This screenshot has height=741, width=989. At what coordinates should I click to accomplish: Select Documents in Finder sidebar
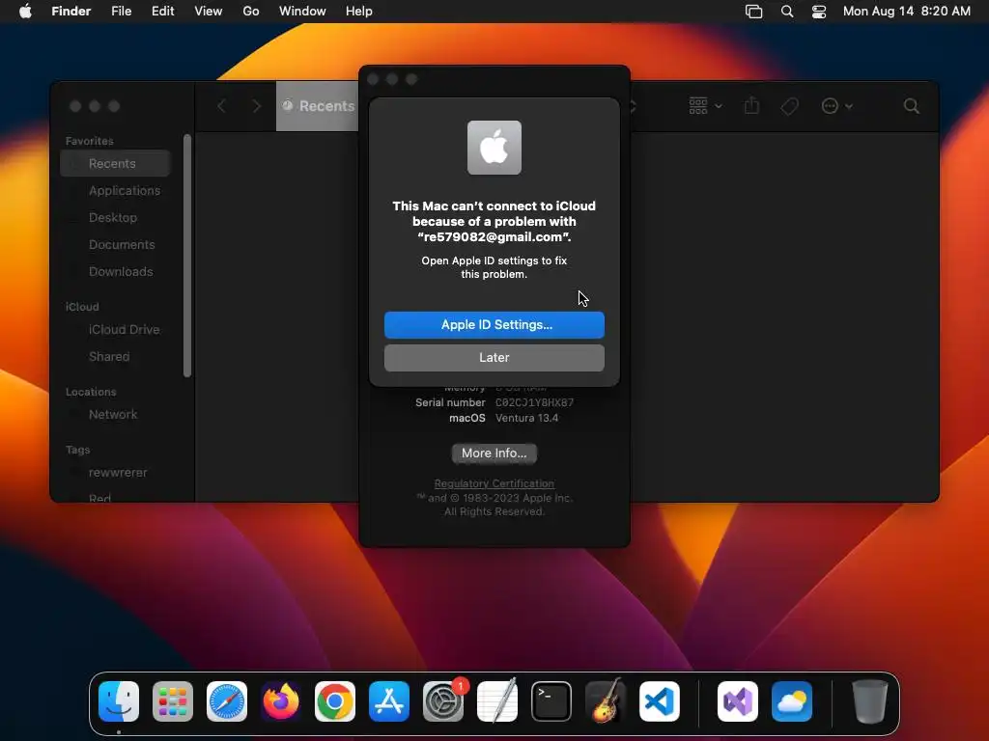tap(116, 245)
